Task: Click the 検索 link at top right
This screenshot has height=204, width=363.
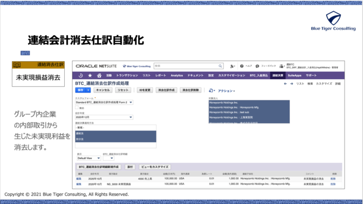Action: (x=310, y=84)
